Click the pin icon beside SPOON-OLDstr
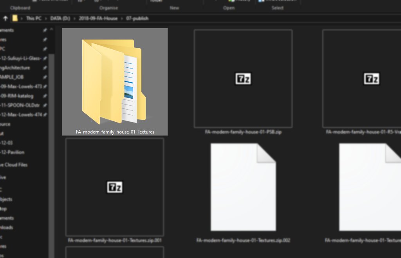 (45, 105)
